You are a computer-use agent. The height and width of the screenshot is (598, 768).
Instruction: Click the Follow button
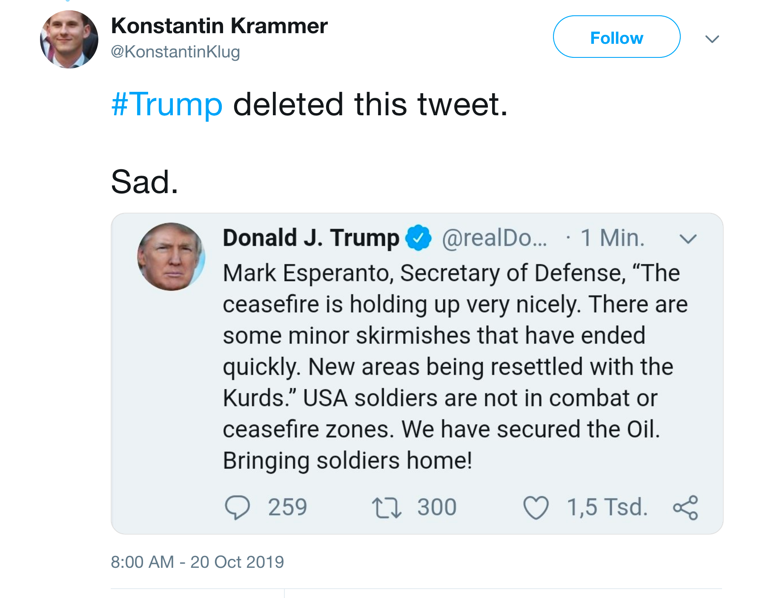(616, 37)
